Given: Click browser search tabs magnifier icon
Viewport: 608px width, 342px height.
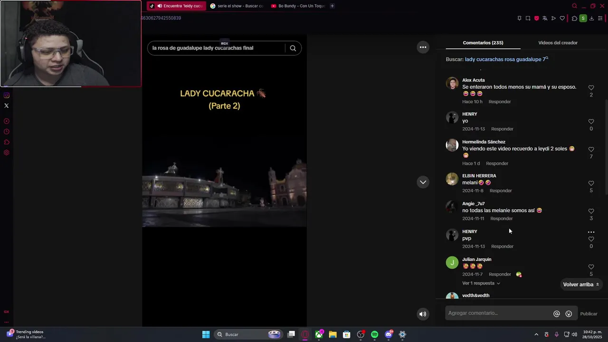Looking at the screenshot, I should click(574, 6).
